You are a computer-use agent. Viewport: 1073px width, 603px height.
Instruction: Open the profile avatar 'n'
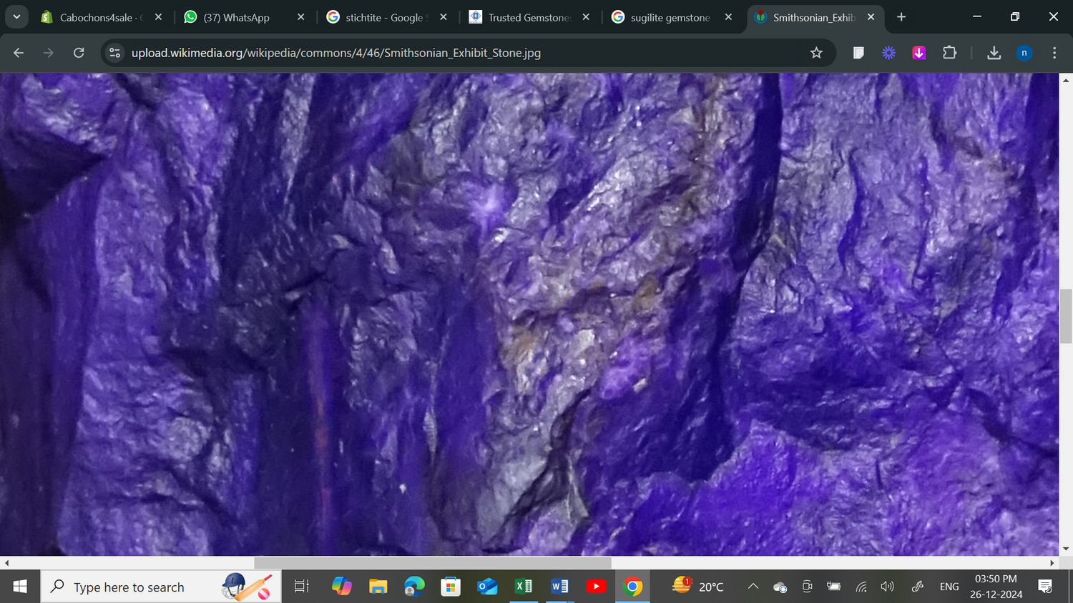click(1024, 53)
